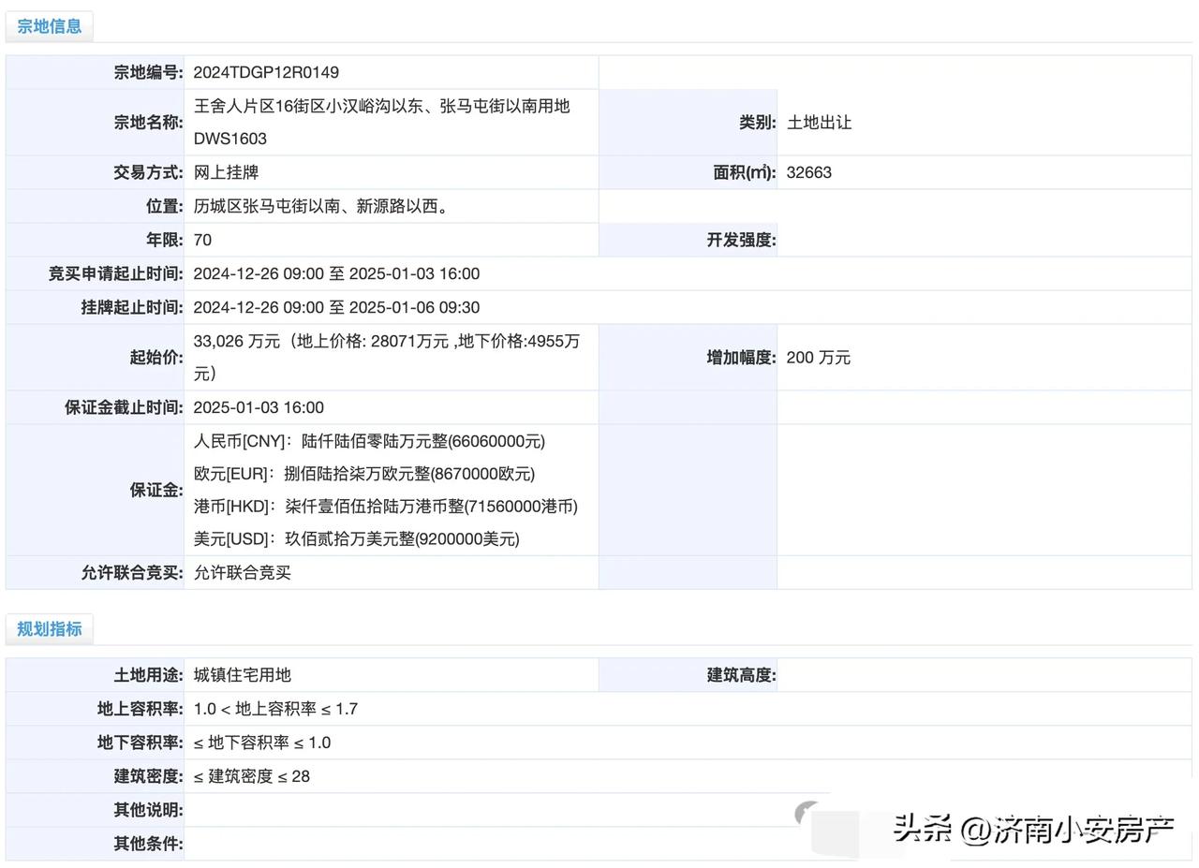
Task: Click the 宗地名称 label
Action: click(x=148, y=123)
